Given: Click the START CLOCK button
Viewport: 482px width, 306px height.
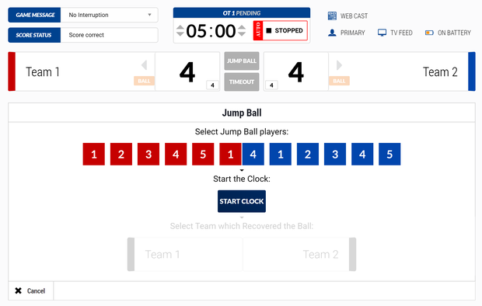Looking at the screenshot, I should (242, 201).
